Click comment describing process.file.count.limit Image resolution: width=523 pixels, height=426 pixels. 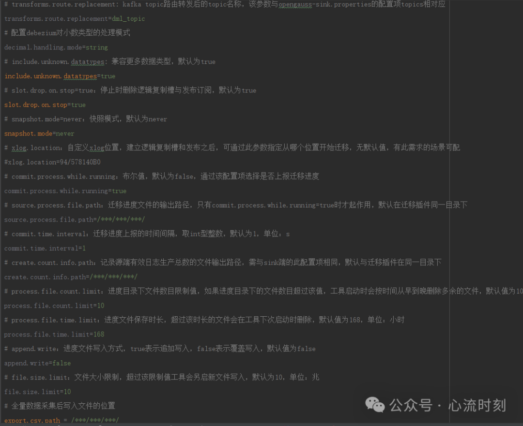pos(263,291)
